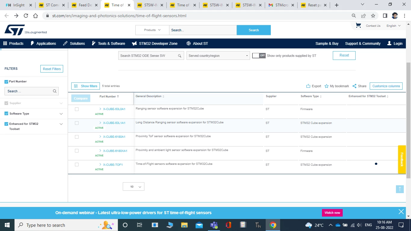This screenshot has height=231, width=411.
Task: Click the Part Number filter search icon
Action: pyautogui.click(x=55, y=91)
